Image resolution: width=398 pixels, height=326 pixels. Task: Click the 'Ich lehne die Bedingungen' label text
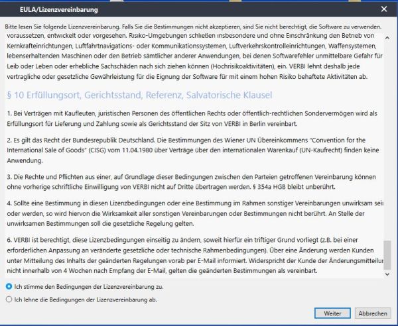click(x=86, y=299)
